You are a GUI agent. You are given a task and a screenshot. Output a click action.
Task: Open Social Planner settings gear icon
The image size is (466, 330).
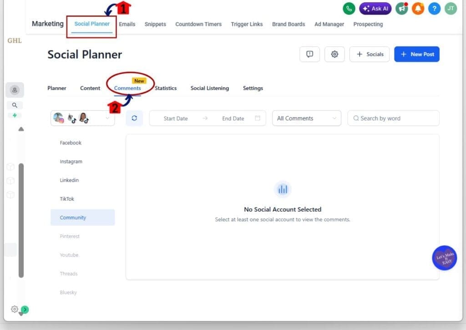pos(334,54)
